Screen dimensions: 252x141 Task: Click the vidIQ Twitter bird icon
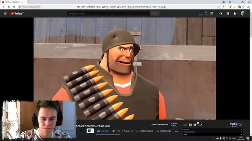(x=195, y=125)
